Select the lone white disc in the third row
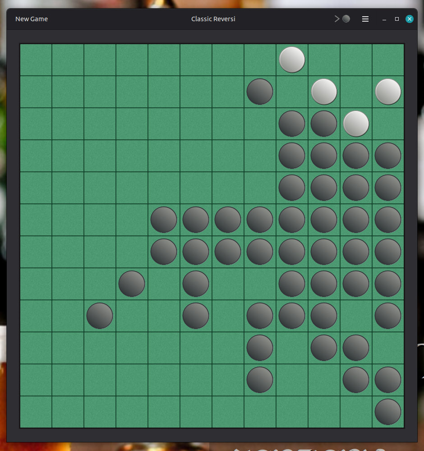 click(x=355, y=123)
